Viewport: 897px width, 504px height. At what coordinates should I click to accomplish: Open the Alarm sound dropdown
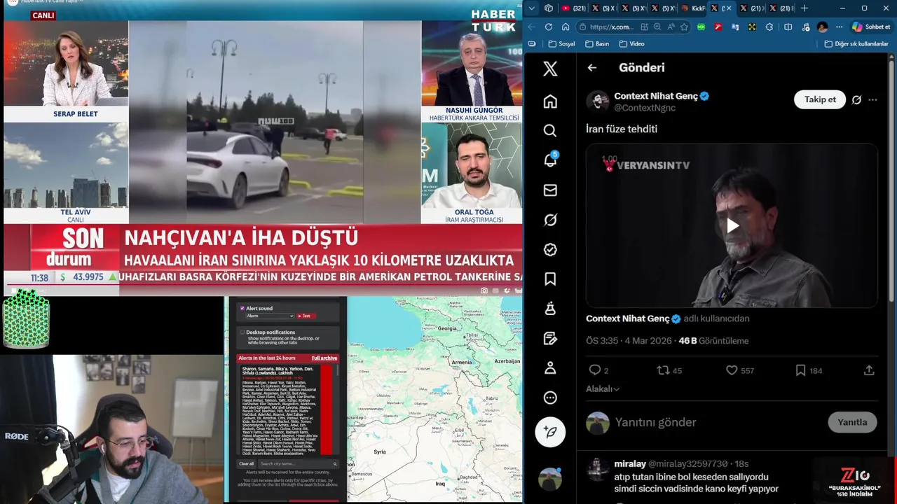coord(269,316)
